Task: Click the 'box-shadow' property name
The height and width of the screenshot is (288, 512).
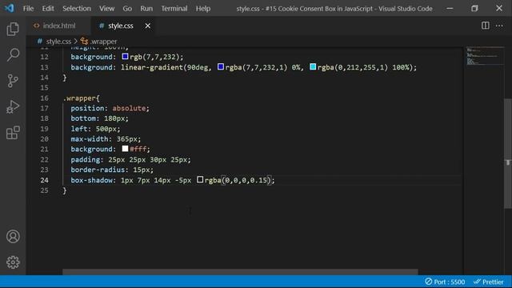Action: [91, 180]
